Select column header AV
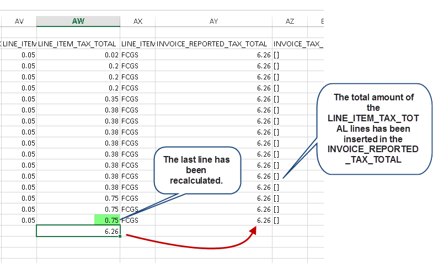438x263 pixels. tap(19, 21)
